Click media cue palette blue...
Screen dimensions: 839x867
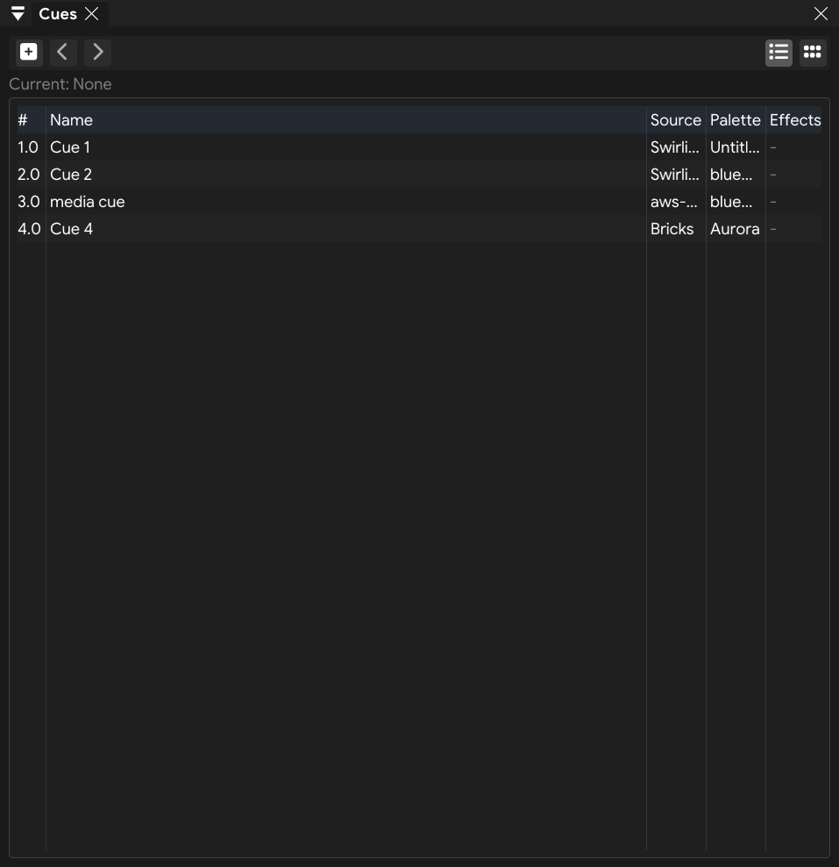(731, 201)
